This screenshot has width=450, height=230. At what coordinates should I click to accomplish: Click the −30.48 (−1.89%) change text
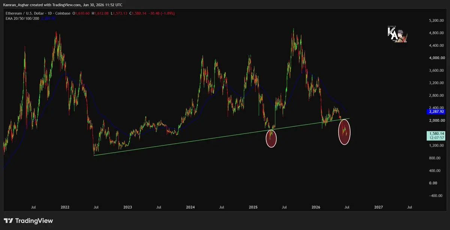pos(161,13)
